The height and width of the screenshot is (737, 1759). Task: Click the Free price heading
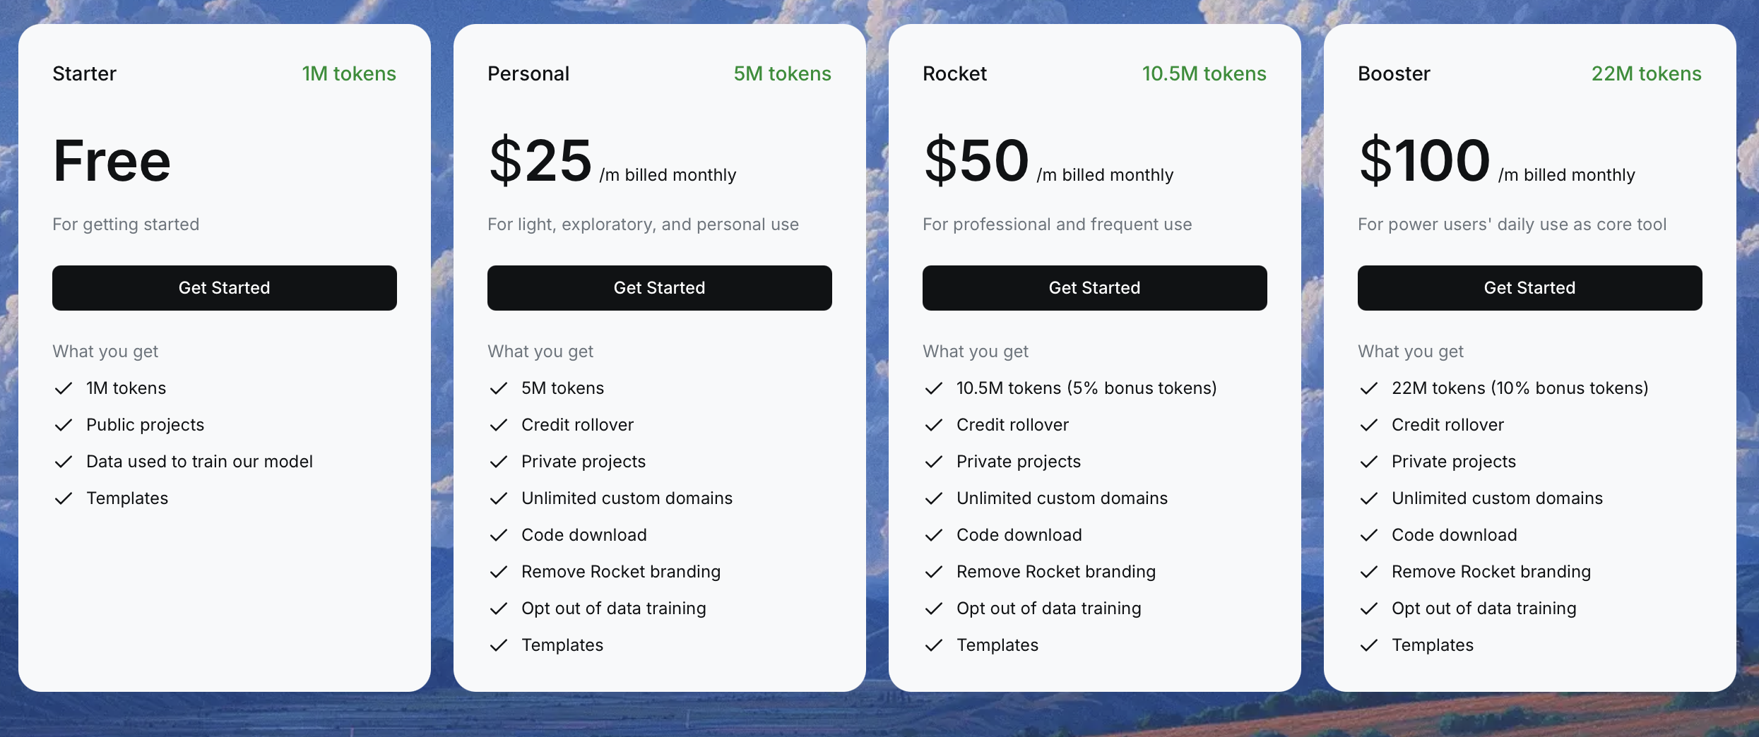[112, 161]
